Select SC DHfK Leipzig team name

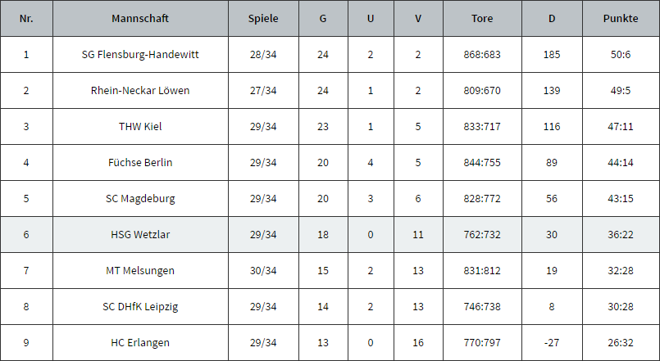coord(140,307)
